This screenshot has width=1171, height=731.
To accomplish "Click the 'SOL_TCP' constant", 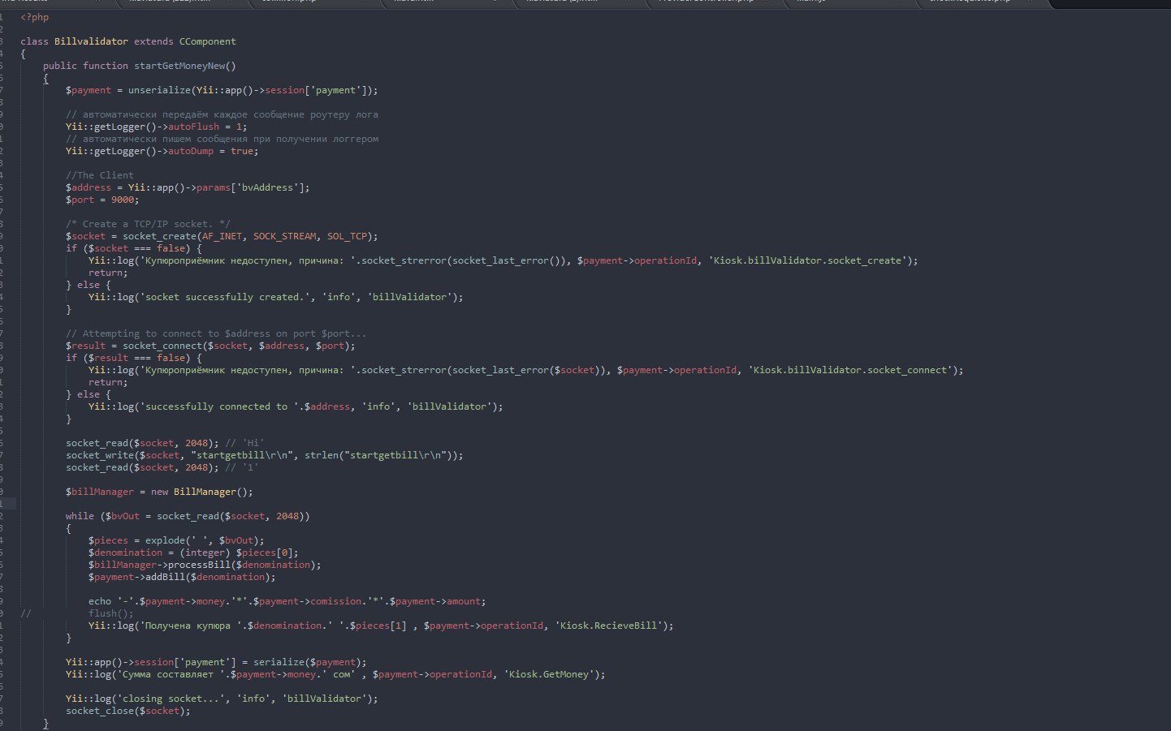I will (347, 236).
